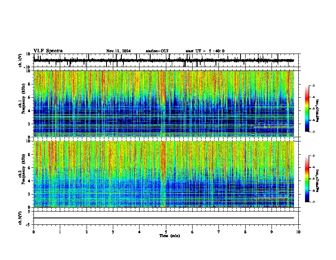The width and height of the screenshot is (336, 260).
Task: Click the "ch.3(V)" axis label
Action: click(20, 218)
